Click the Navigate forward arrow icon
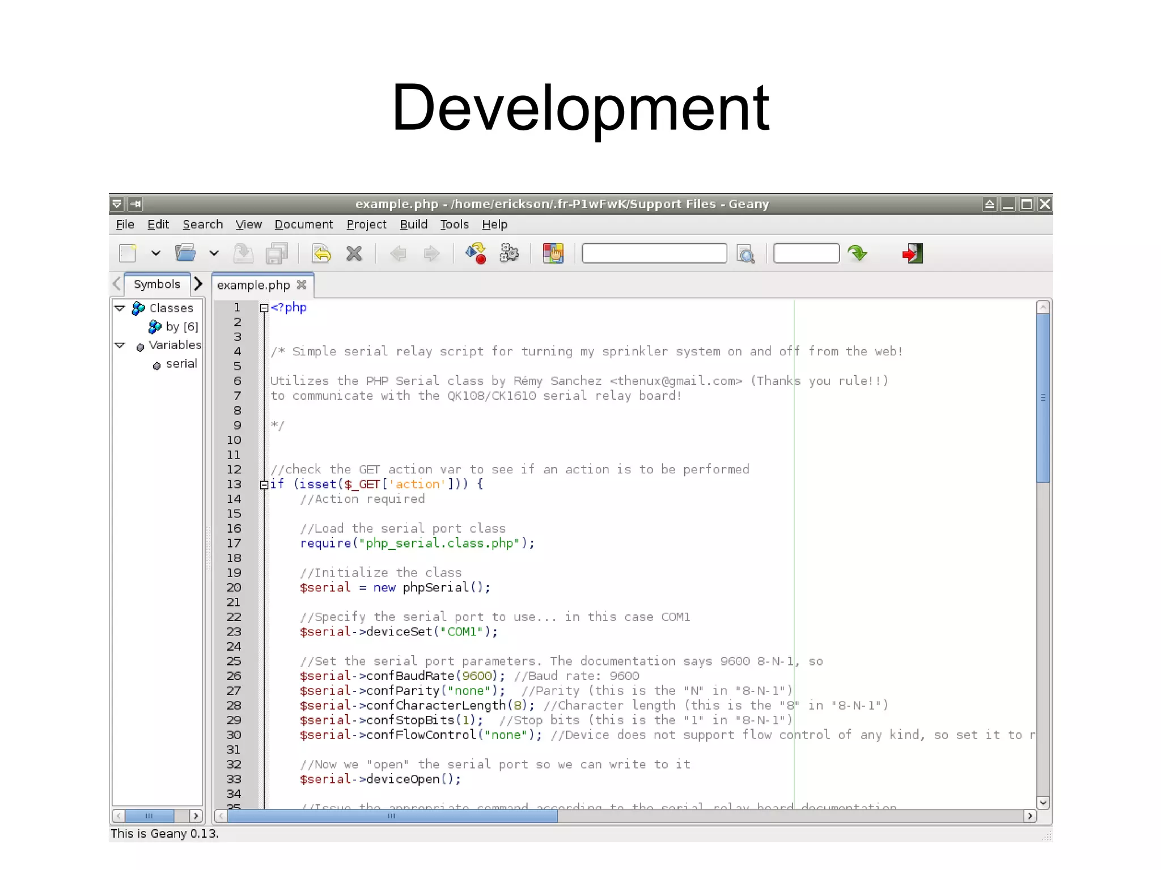 (431, 253)
